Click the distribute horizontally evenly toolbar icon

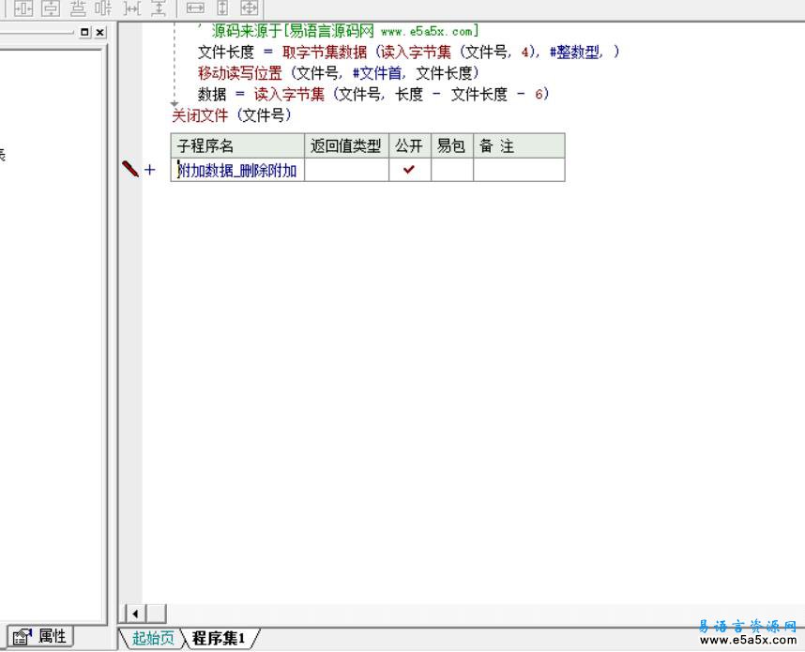pyautogui.click(x=103, y=8)
